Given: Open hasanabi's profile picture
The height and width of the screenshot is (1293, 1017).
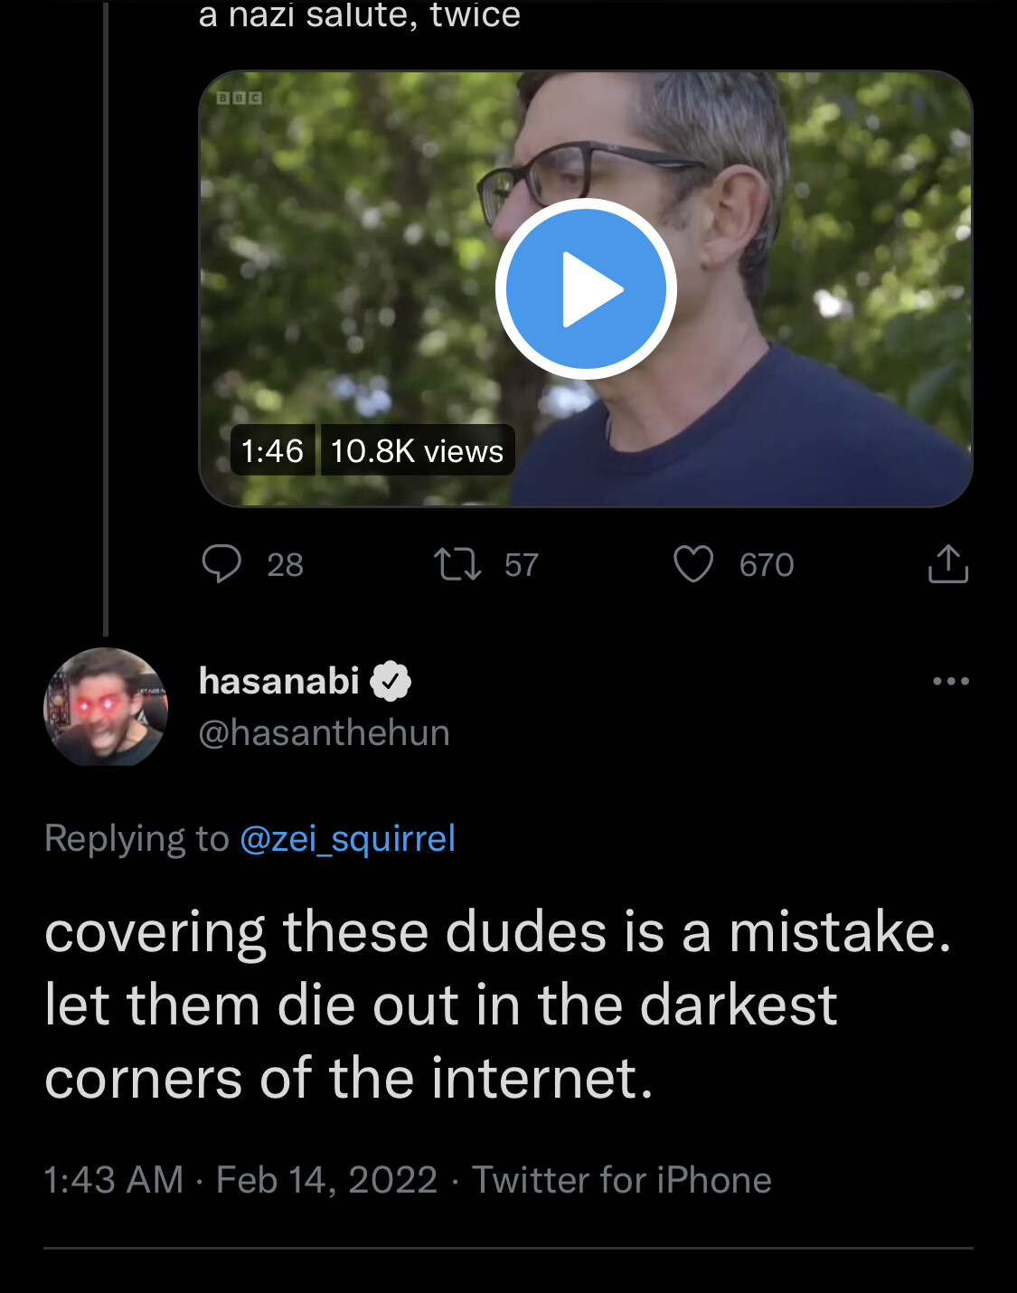Looking at the screenshot, I should click(x=106, y=707).
